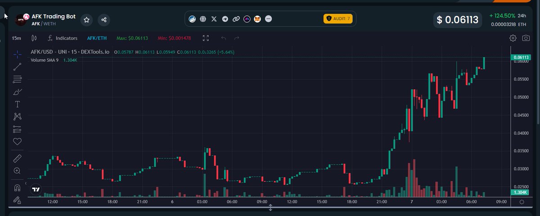Screen dimensions: 540x216
Task: Click the $ 0.06113 price display
Action: 458,20
